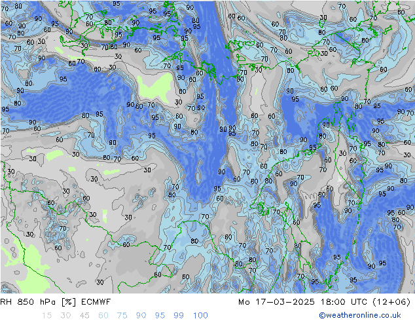Click legend value 15 in color scale
Viewport: 415px width, 321px height.
[46, 316]
